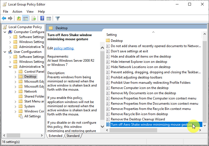Click the Back arrow toolbar icon
The width and height of the screenshot is (209, 146).
4,18
